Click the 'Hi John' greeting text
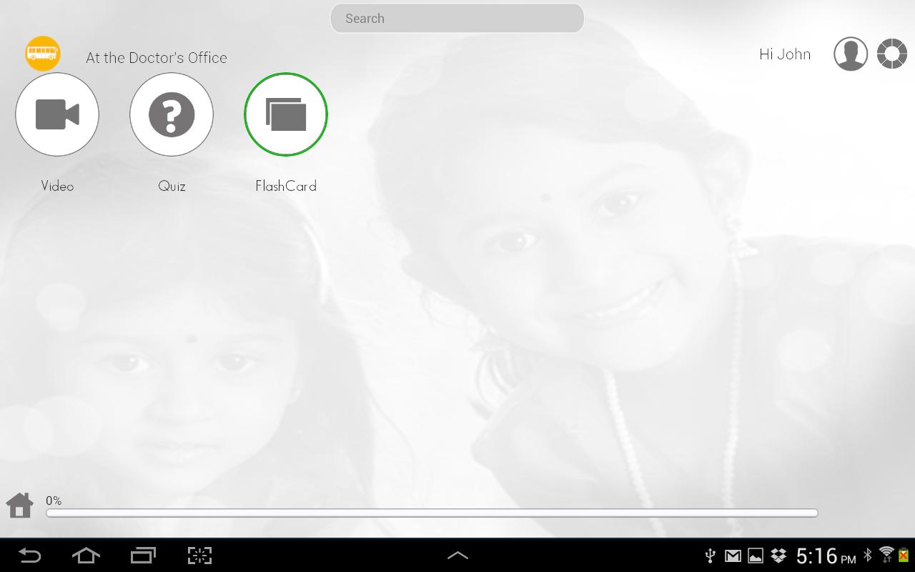The width and height of the screenshot is (915, 572). click(785, 54)
